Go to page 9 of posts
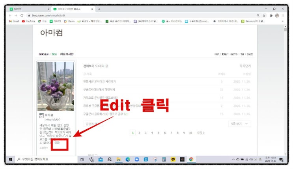This screenshot has width=293, height=169. click(184, 133)
